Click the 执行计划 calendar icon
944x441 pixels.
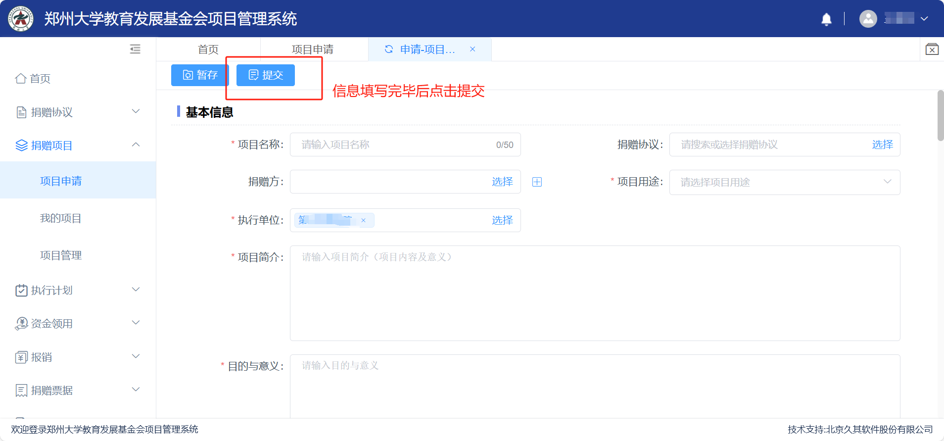(21, 290)
